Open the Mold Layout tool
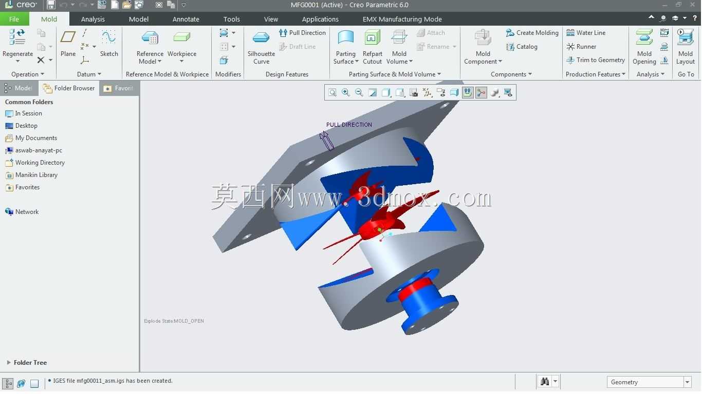 (x=686, y=47)
